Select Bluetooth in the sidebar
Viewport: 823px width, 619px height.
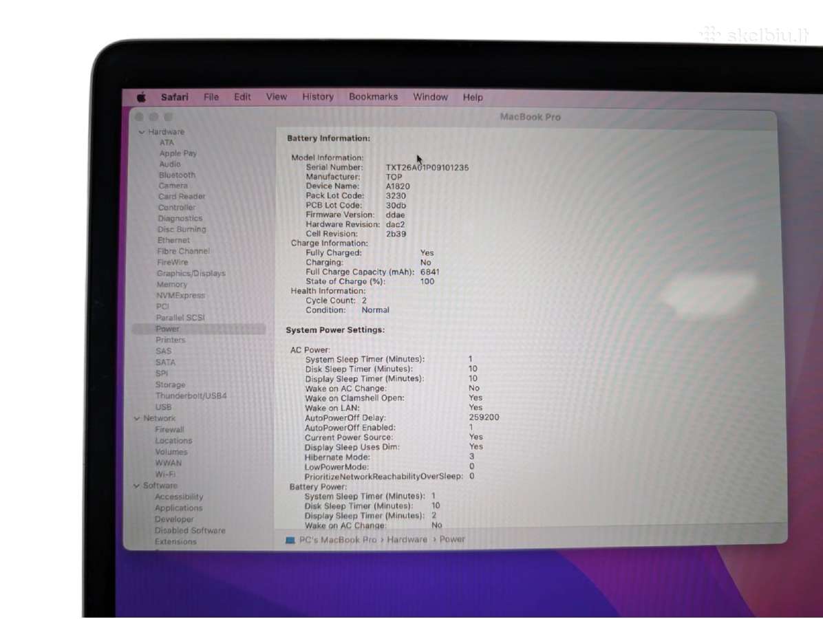tap(177, 175)
